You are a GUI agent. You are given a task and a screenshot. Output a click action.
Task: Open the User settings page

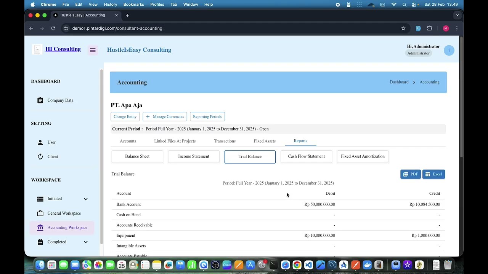tap(51, 142)
